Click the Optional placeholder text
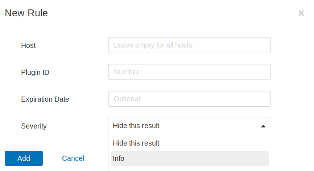 127,99
